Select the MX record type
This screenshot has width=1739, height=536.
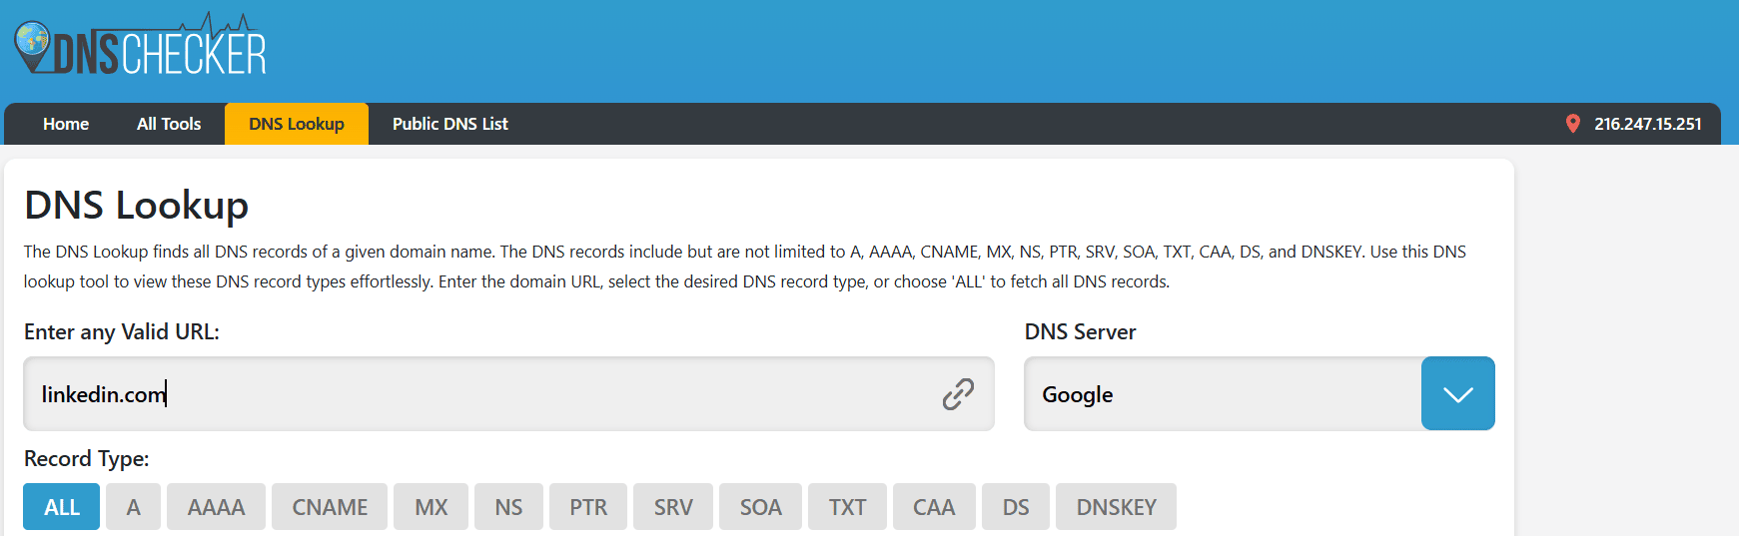click(x=431, y=507)
